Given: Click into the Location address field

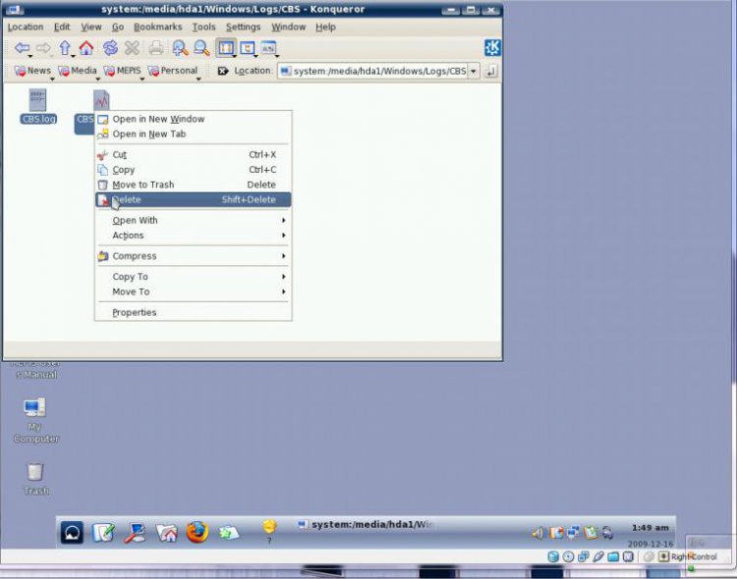Looking at the screenshot, I should click(x=372, y=72).
